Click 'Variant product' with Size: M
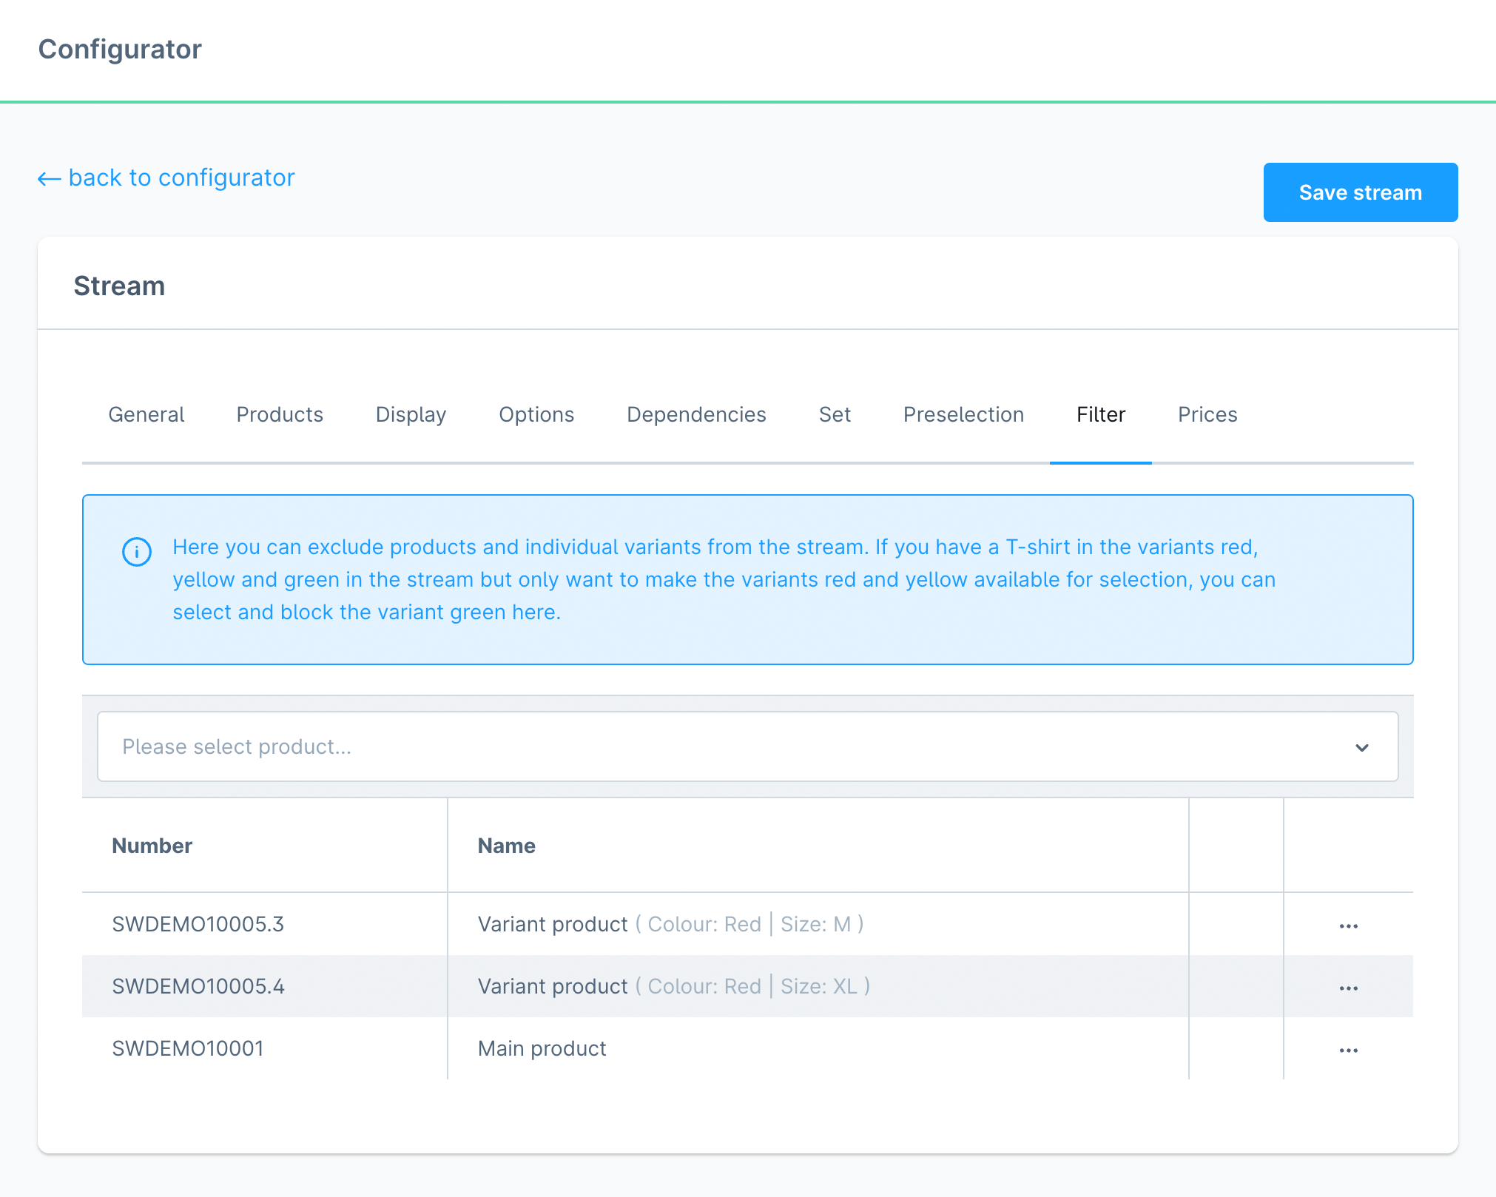This screenshot has width=1496, height=1197. point(553,924)
